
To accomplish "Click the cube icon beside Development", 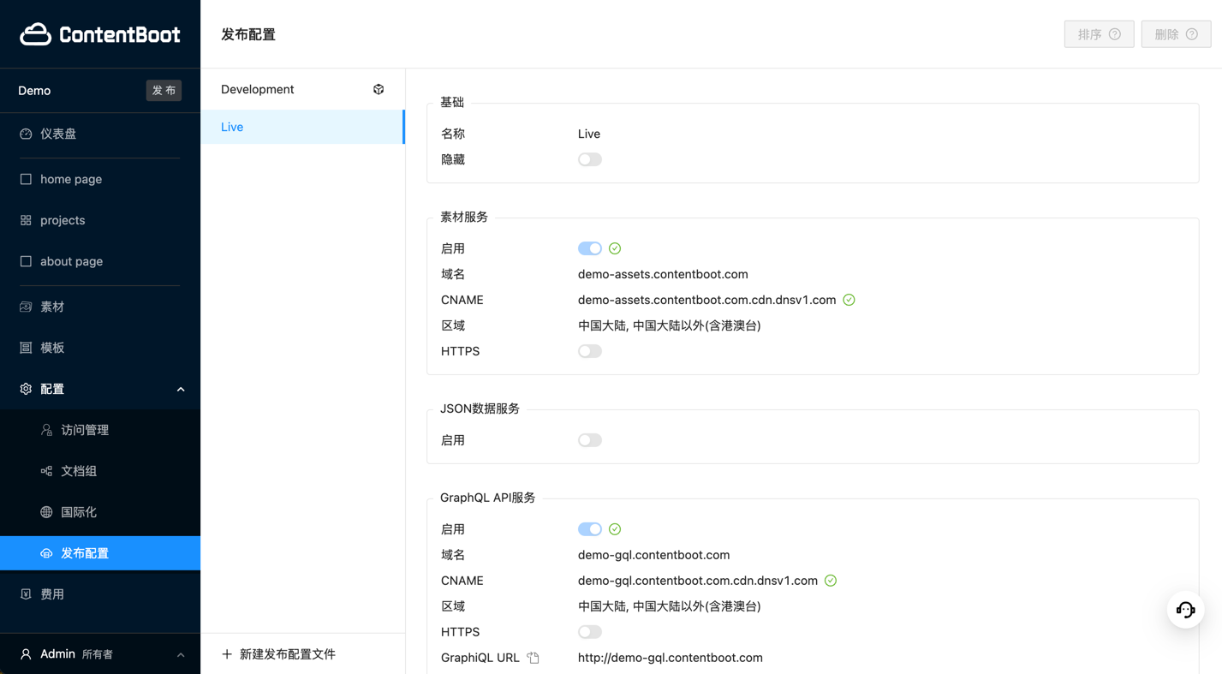I will point(379,89).
